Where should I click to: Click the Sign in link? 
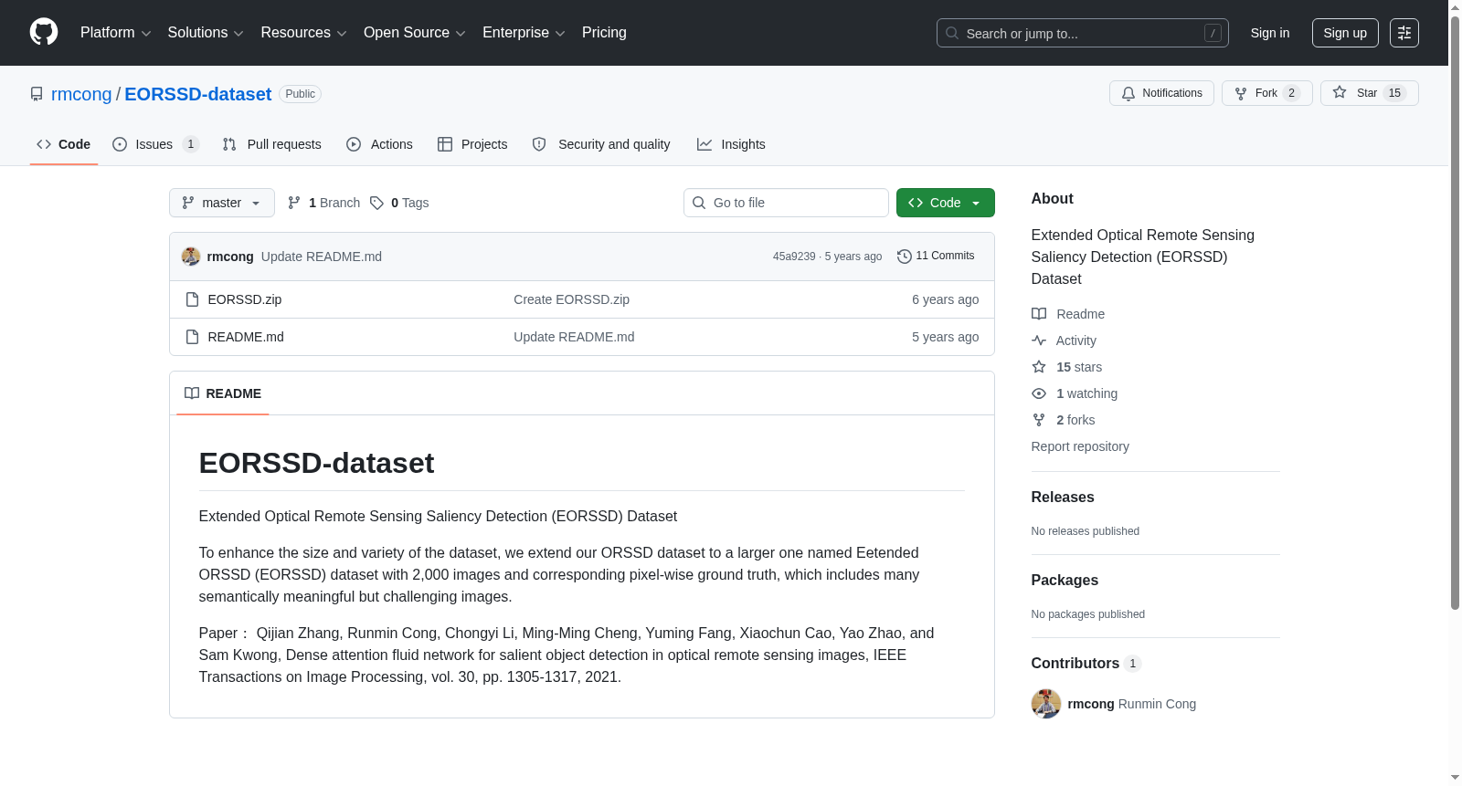[x=1270, y=33]
